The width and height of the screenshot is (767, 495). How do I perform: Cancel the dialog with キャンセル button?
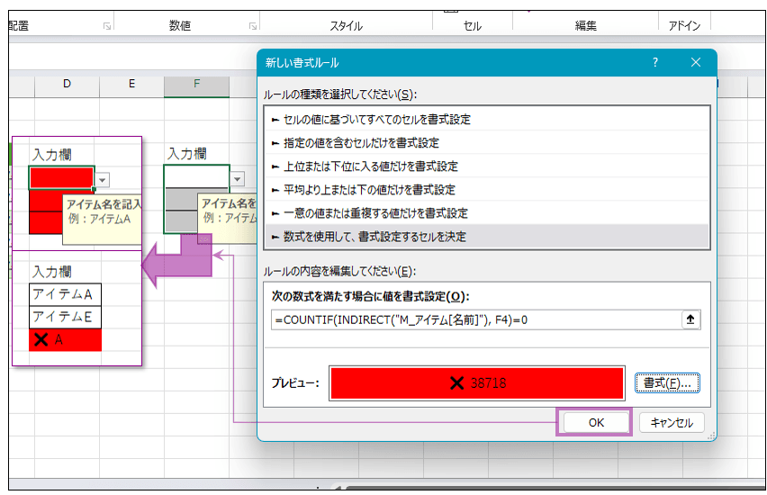pos(671,422)
